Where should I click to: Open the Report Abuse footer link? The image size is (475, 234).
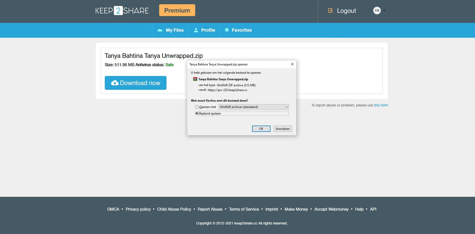[210, 209]
